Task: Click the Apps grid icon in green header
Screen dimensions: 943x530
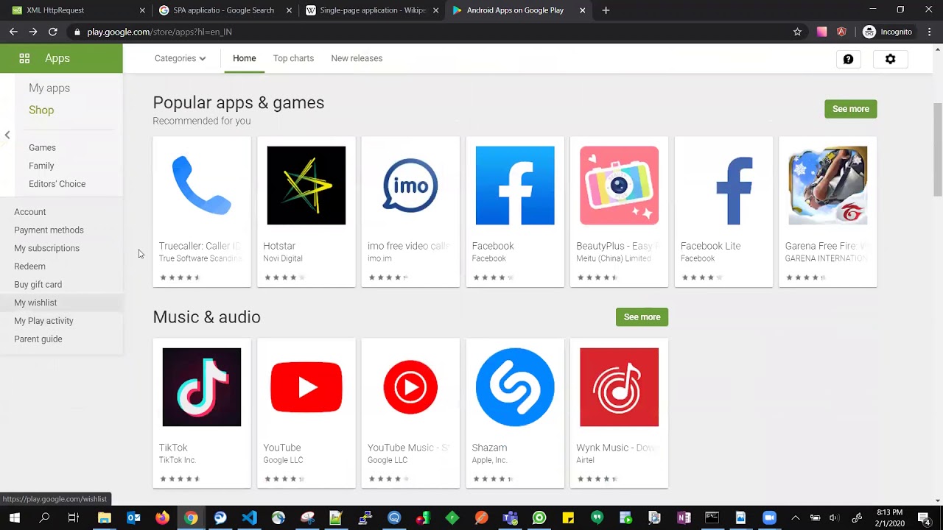Action: [x=24, y=58]
